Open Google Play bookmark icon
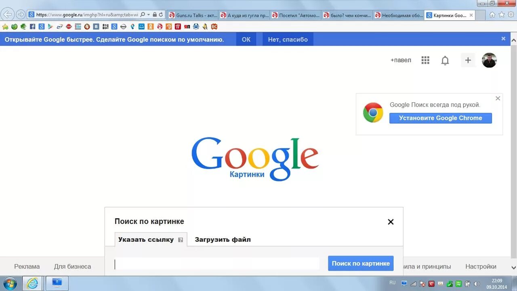Screen dimensions: 517x291 [50, 27]
